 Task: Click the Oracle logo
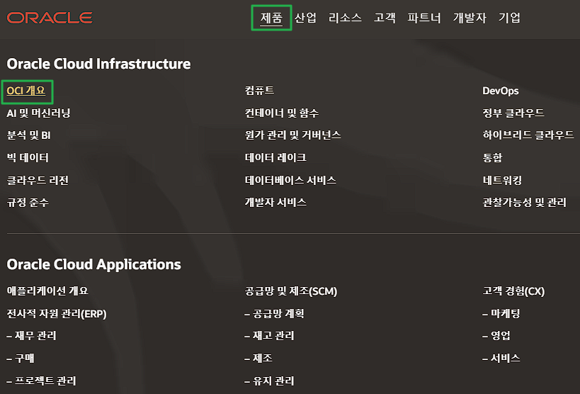click(50, 18)
